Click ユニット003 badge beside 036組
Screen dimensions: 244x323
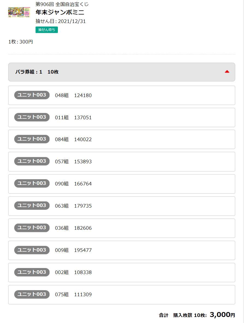(x=32, y=228)
